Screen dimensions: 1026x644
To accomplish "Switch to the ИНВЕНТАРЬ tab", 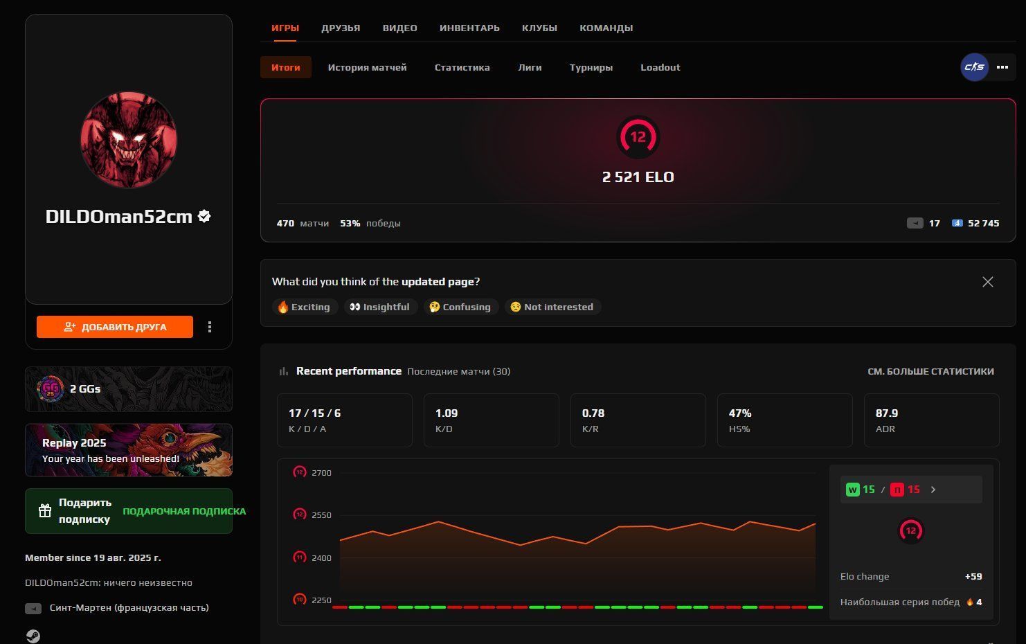I will tap(469, 28).
